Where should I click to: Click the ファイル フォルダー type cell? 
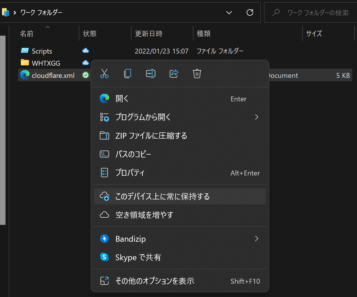tap(220, 51)
